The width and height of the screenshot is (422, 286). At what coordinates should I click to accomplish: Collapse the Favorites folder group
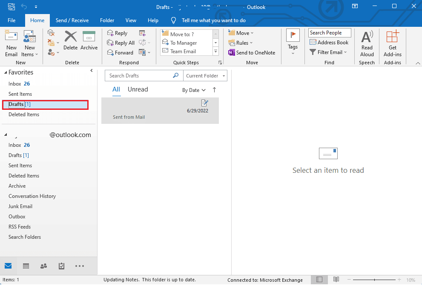click(6, 73)
